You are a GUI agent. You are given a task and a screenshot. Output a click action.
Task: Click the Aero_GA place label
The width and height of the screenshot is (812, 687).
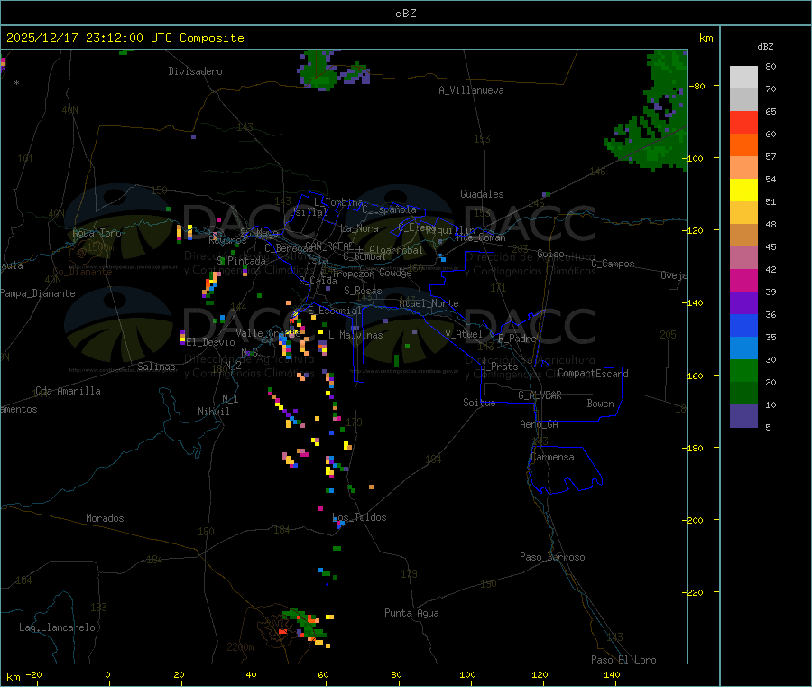pyautogui.click(x=540, y=424)
